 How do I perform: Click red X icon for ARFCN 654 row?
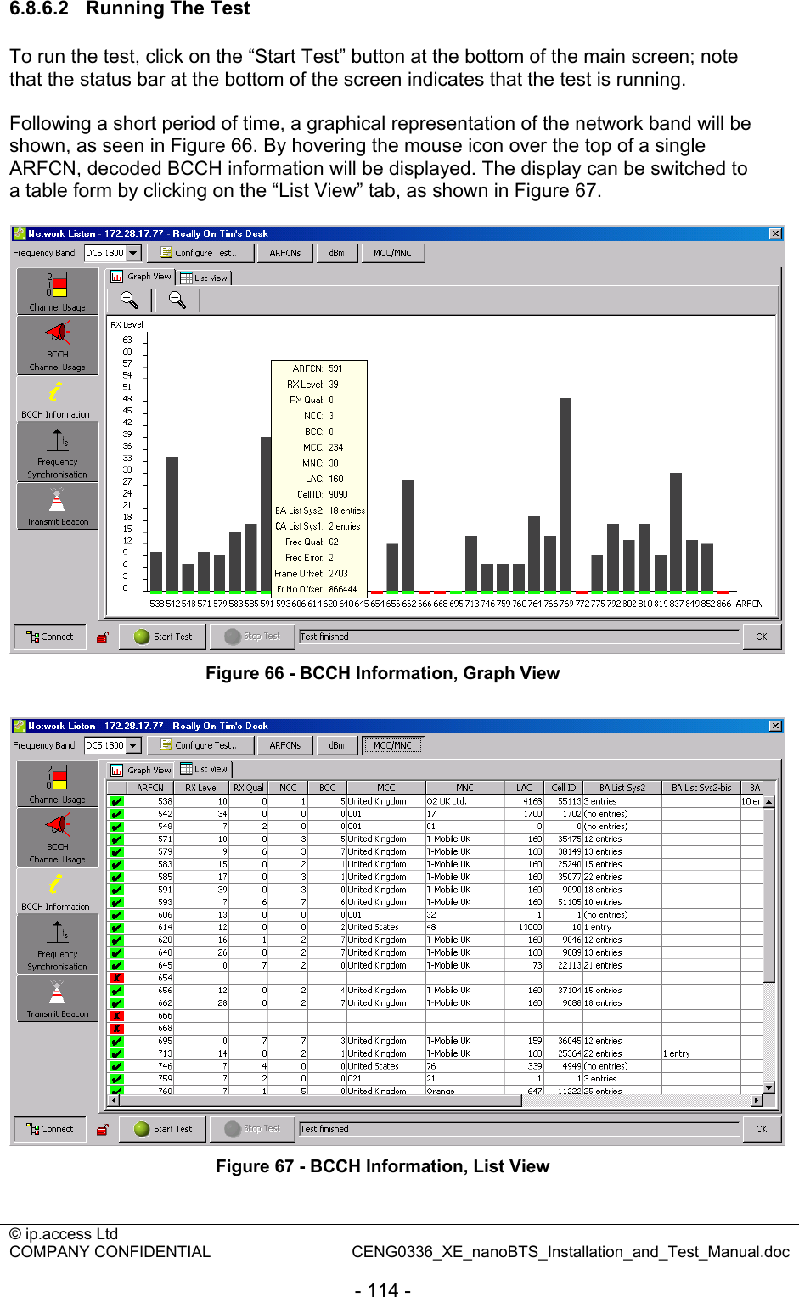[x=117, y=978]
